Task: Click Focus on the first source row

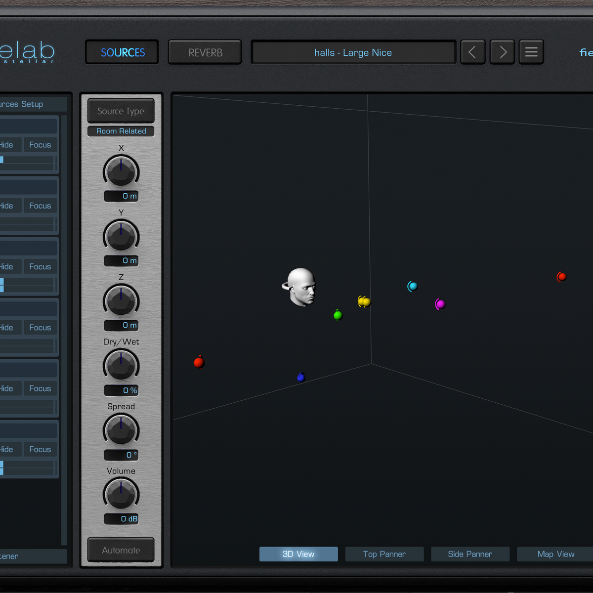Action: (x=40, y=145)
